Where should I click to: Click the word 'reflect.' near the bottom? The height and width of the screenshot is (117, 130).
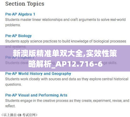10,106
